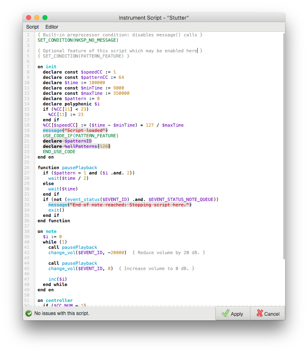Click the '$patternCC' constant declaration
The image size is (308, 353).
click(x=83, y=77)
